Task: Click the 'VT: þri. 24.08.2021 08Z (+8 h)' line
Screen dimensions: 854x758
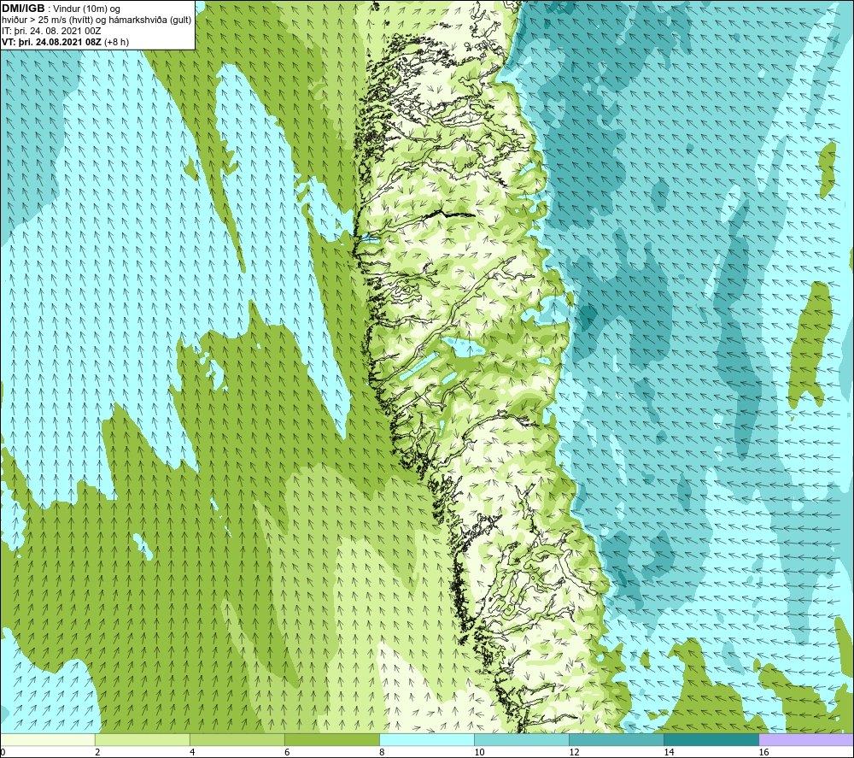Action: [66, 42]
